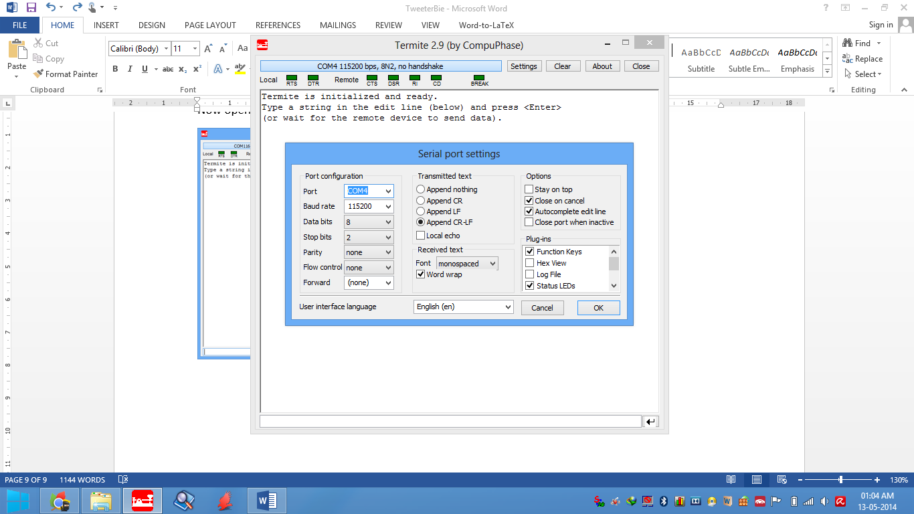This screenshot has width=914, height=514.
Task: Open the FILE tab in Word
Action: pyautogui.click(x=20, y=25)
